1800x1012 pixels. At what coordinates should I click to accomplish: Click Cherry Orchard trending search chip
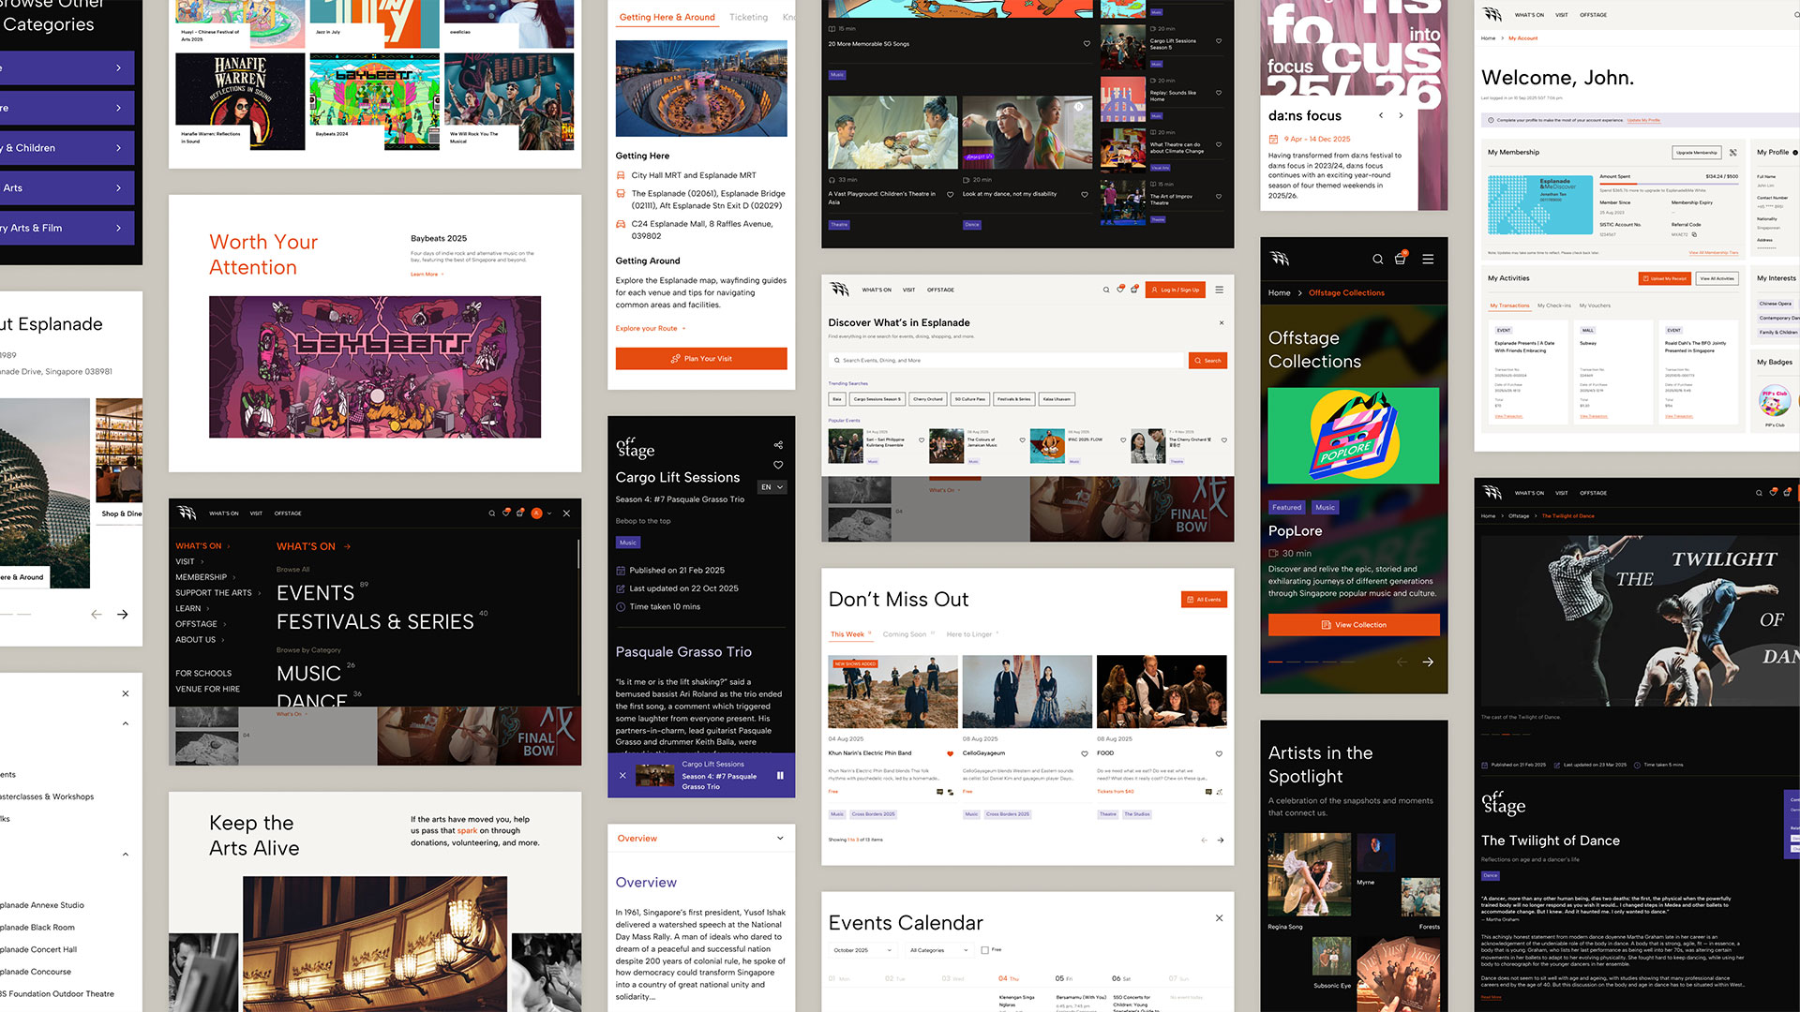(928, 399)
